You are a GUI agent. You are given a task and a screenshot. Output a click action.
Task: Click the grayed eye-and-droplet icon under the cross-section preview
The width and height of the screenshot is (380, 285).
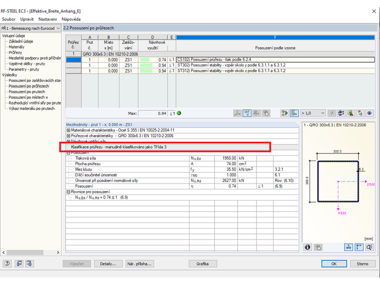pos(318,247)
